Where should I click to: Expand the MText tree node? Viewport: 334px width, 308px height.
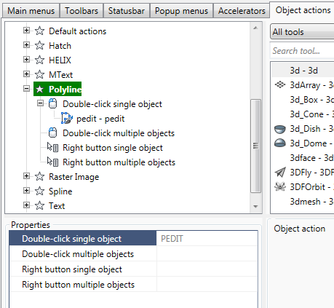click(26, 74)
